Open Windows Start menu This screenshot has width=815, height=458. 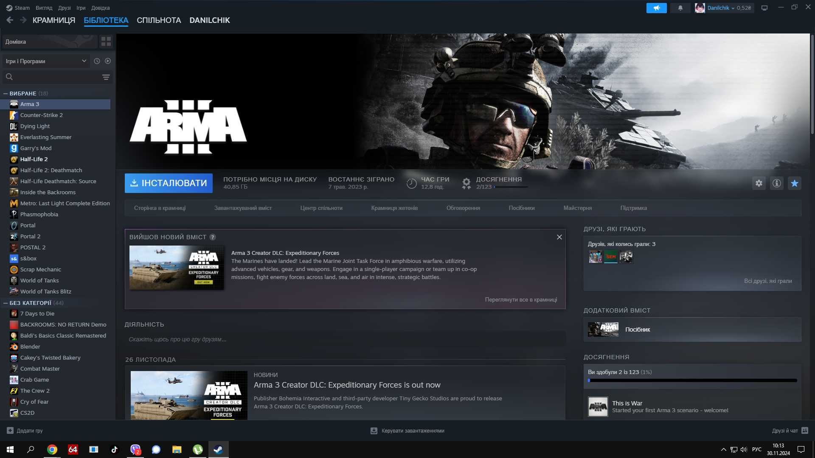(10, 450)
